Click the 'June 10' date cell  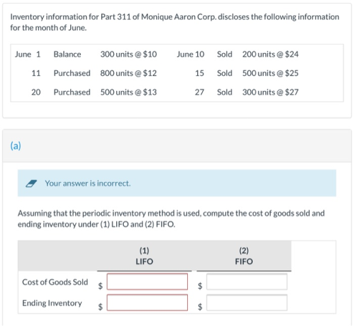[x=190, y=54]
